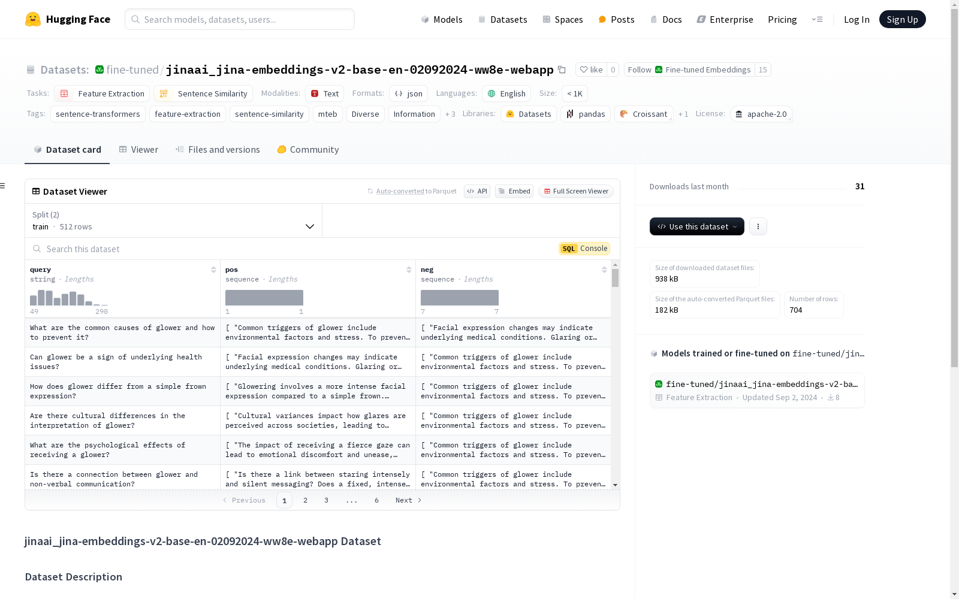This screenshot has width=959, height=599.
Task: Open Models in top navigation
Action: (x=442, y=19)
